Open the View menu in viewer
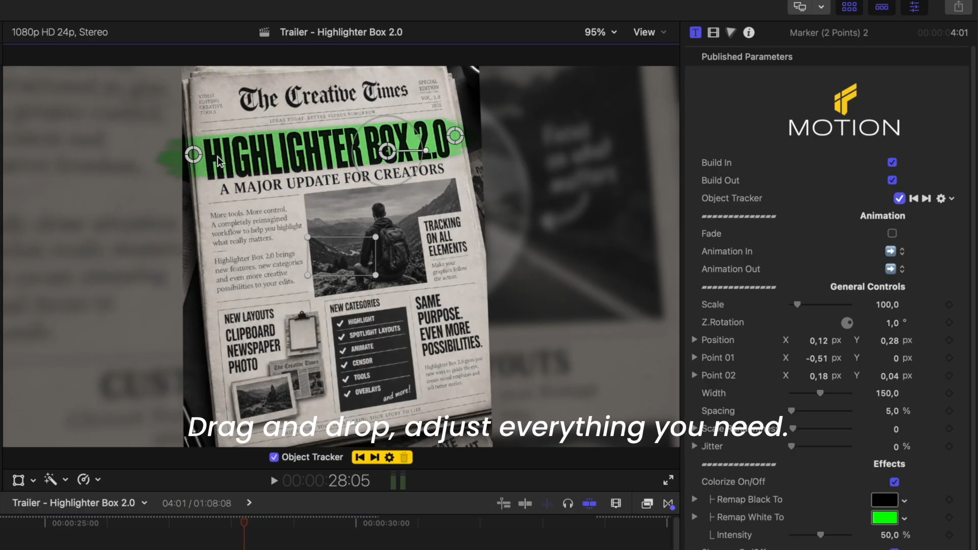This screenshot has height=550, width=978. click(649, 32)
